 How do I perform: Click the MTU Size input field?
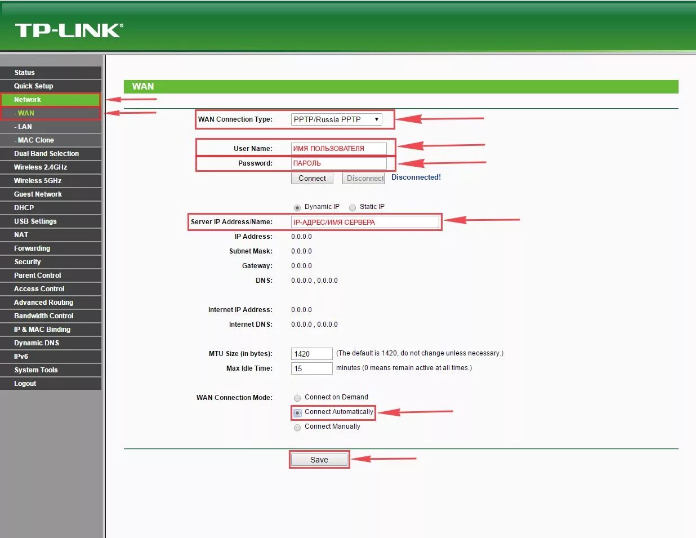click(x=312, y=354)
